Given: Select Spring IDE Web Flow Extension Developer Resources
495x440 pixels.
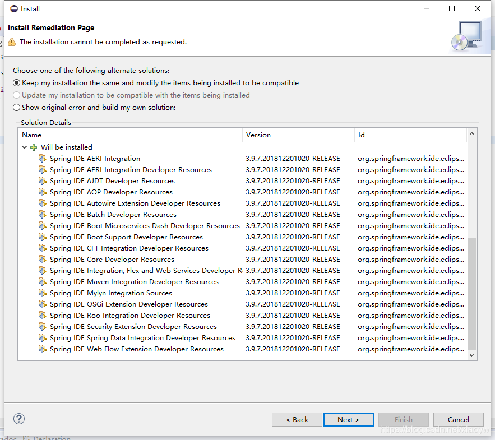Looking at the screenshot, I should 136,349.
